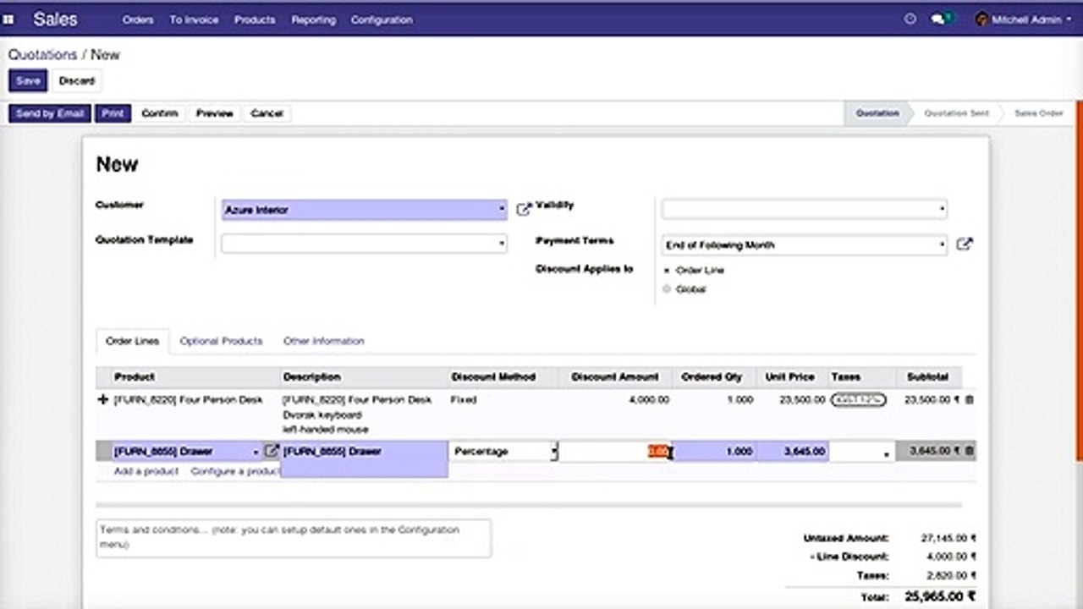Open Customer external link icon
The image size is (1083, 609).
524,209
